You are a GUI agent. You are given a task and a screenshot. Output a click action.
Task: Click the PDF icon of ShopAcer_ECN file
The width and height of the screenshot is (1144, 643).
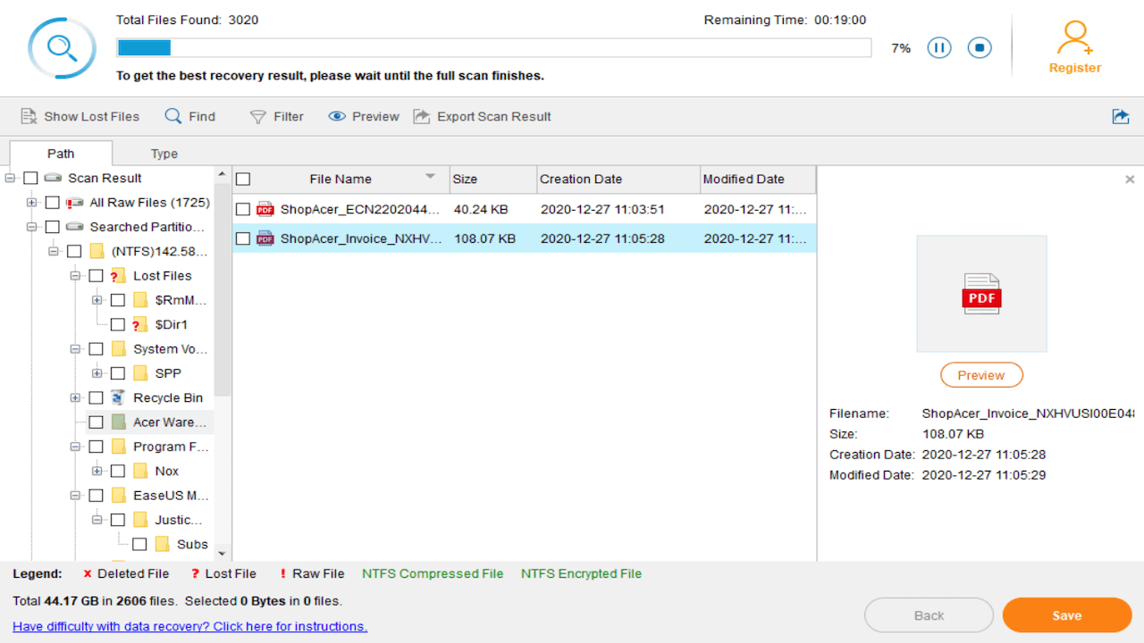pyautogui.click(x=265, y=209)
